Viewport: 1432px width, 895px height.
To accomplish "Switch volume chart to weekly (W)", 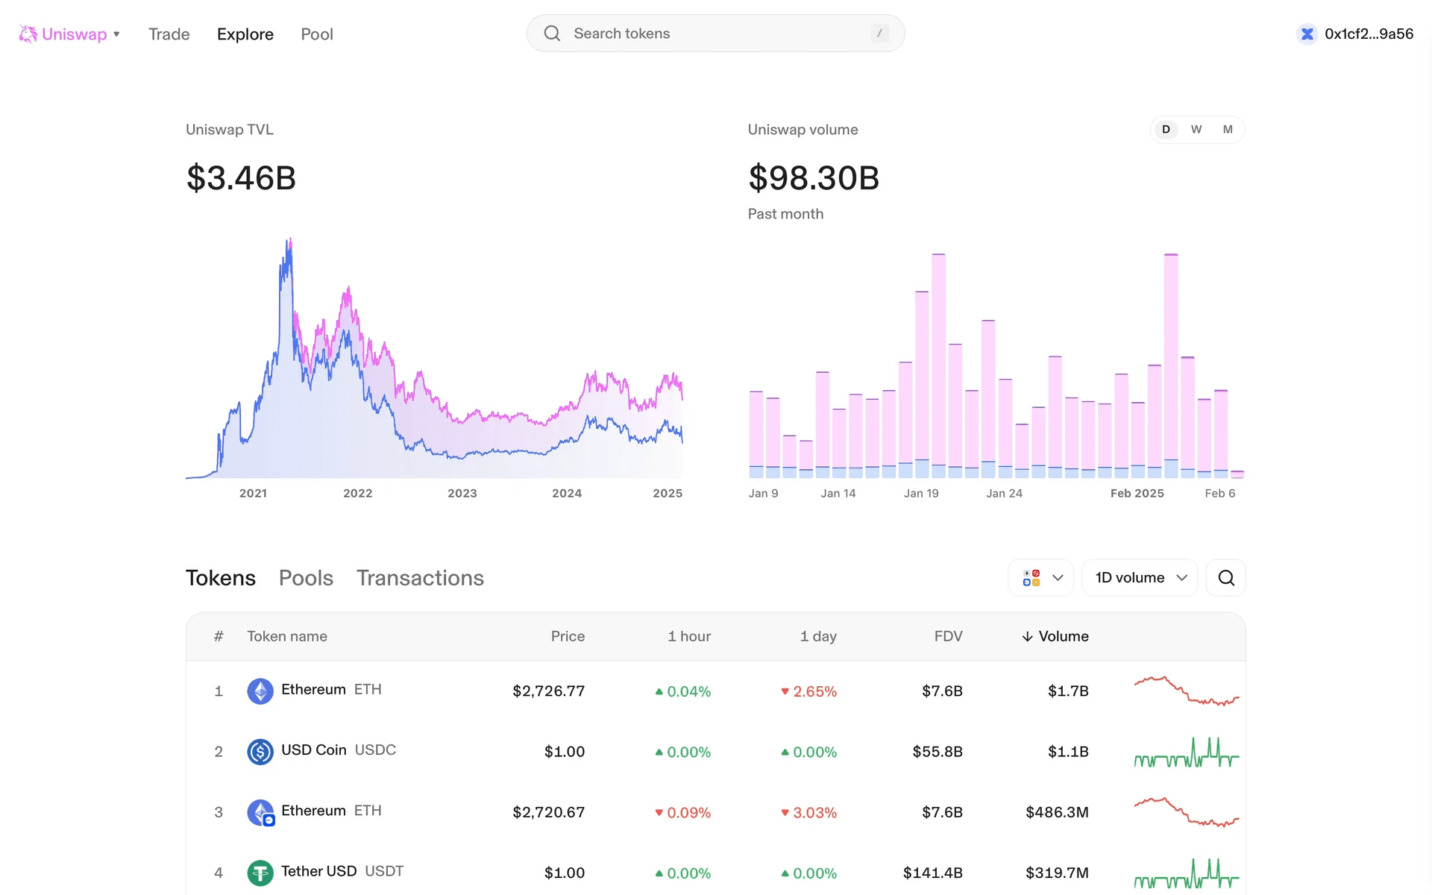I will 1196,130.
